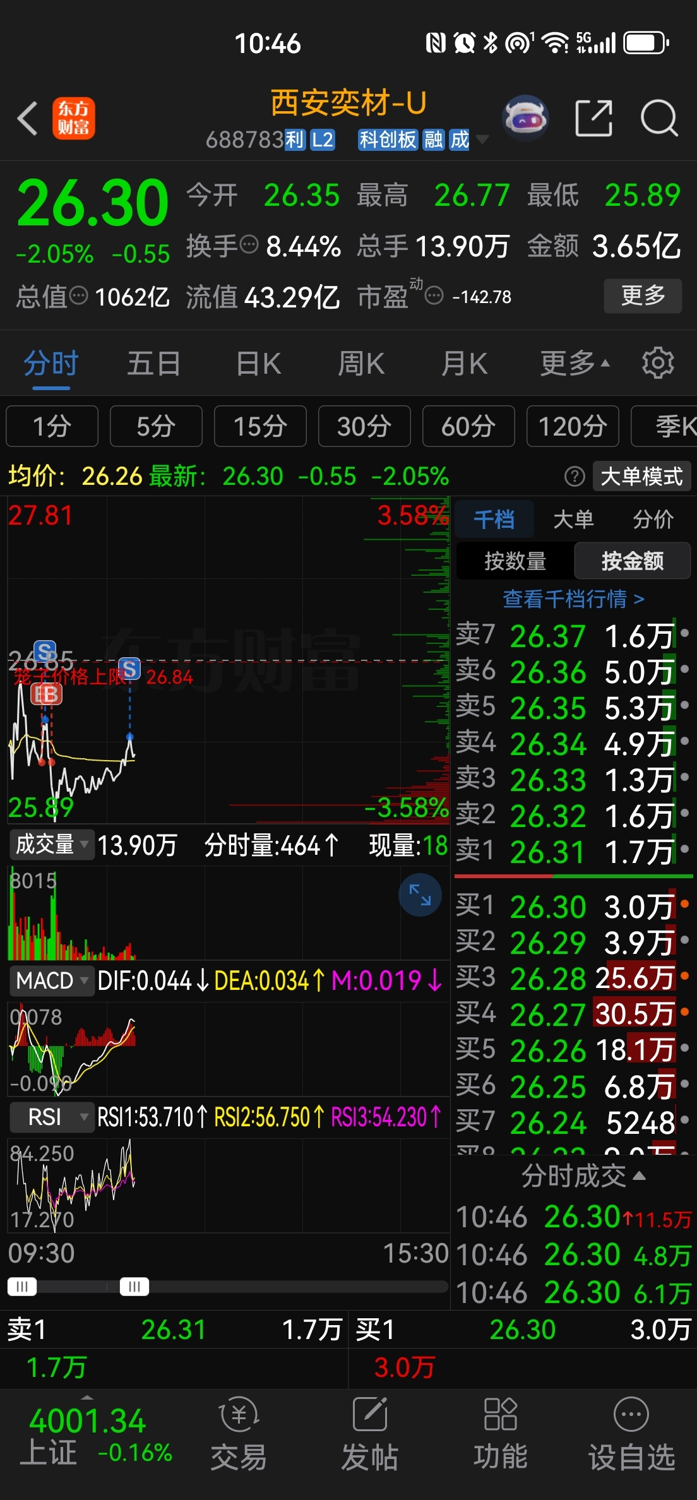
Task: Tap the left handle of time range slider
Action: pos(22,1286)
